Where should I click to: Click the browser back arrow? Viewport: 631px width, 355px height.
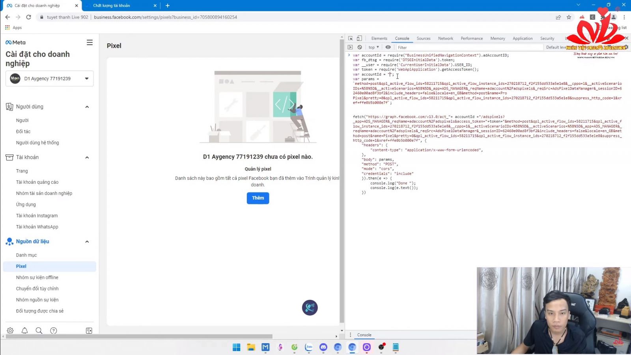[x=7, y=17]
